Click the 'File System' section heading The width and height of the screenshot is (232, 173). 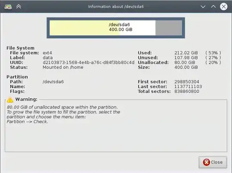21,48
